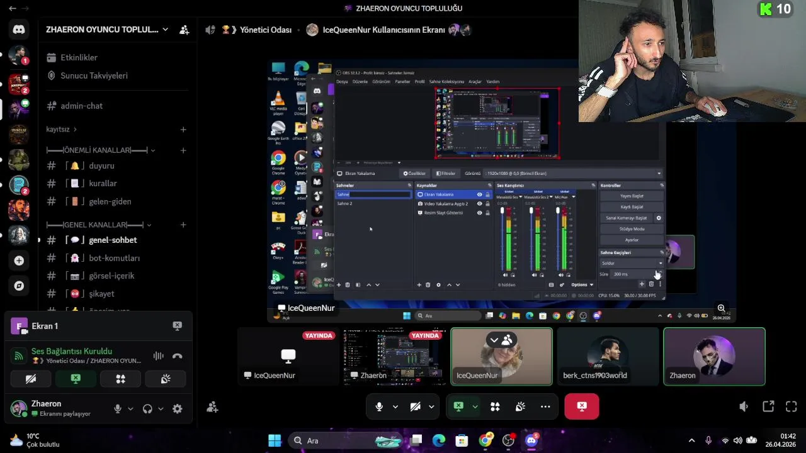This screenshot has height=453, width=806.
Task: Open microphone options arrow in call controls
Action: pos(395,407)
